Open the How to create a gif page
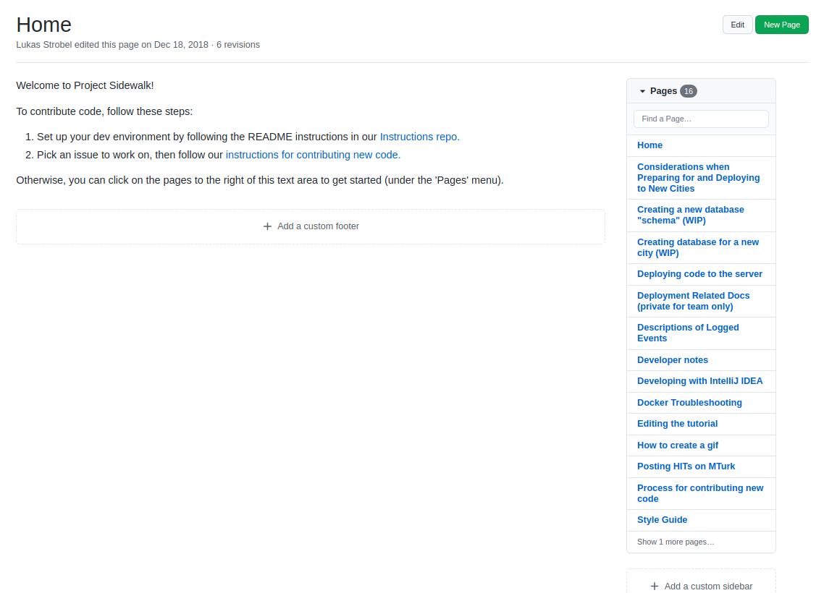Image resolution: width=824 pixels, height=593 pixels. point(678,445)
